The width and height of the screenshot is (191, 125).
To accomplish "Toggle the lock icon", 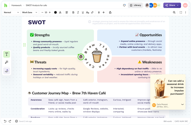I will click(x=110, y=12).
